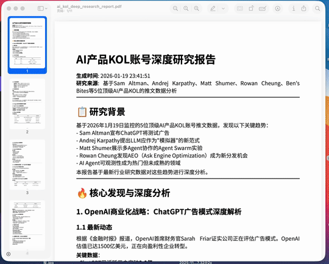
Task: Select page 1 thumbnail in sidebar
Action: (27, 43)
